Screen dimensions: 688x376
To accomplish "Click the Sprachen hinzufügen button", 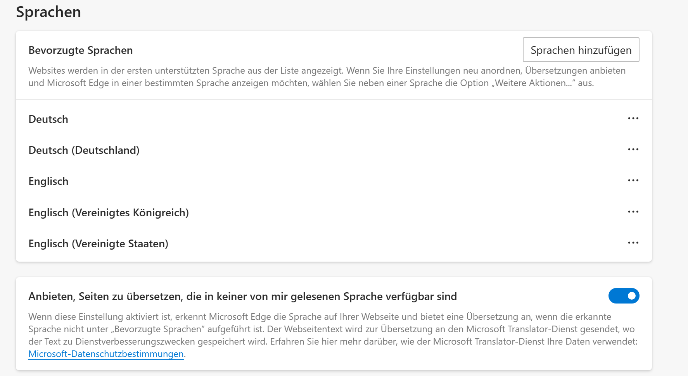I will click(x=581, y=50).
